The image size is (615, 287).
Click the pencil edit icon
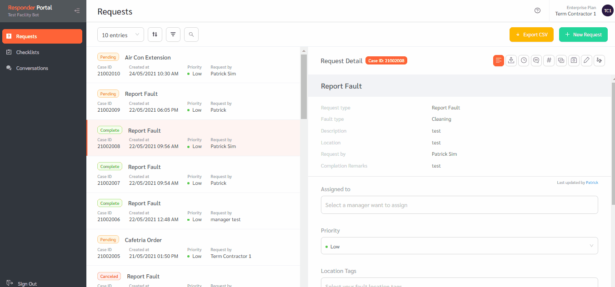coord(587,60)
